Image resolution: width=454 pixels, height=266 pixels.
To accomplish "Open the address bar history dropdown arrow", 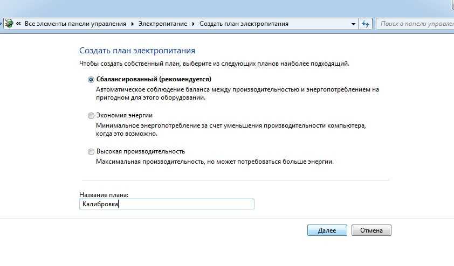I will [353, 24].
